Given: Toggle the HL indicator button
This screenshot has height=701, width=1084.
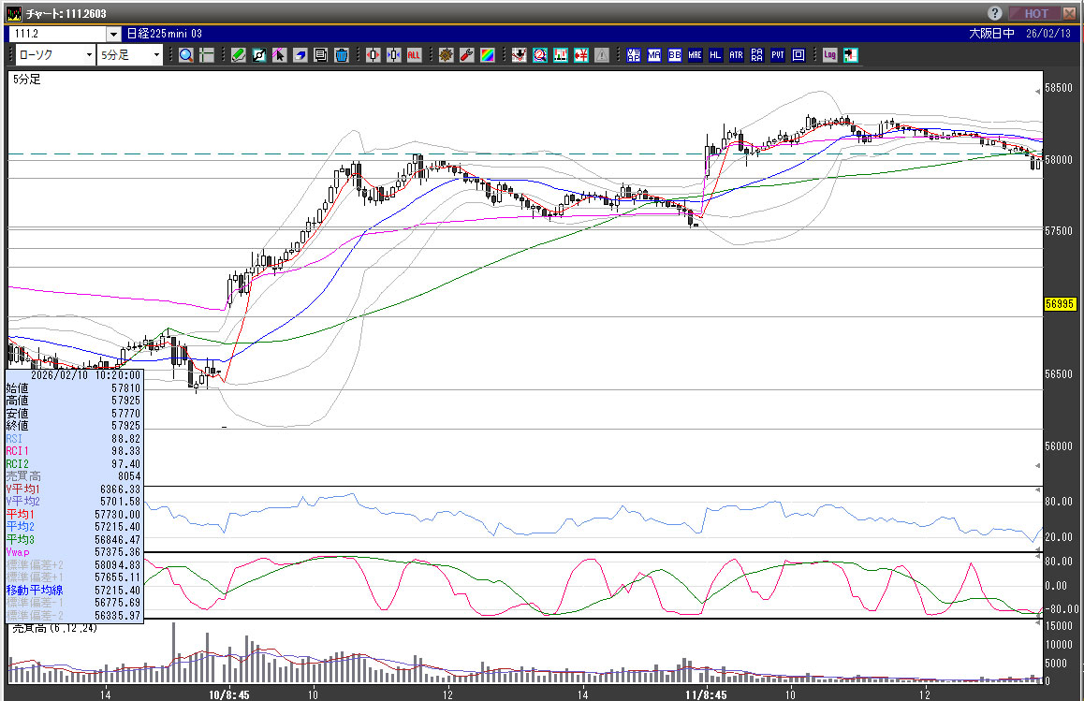Looking at the screenshot, I should tap(716, 55).
